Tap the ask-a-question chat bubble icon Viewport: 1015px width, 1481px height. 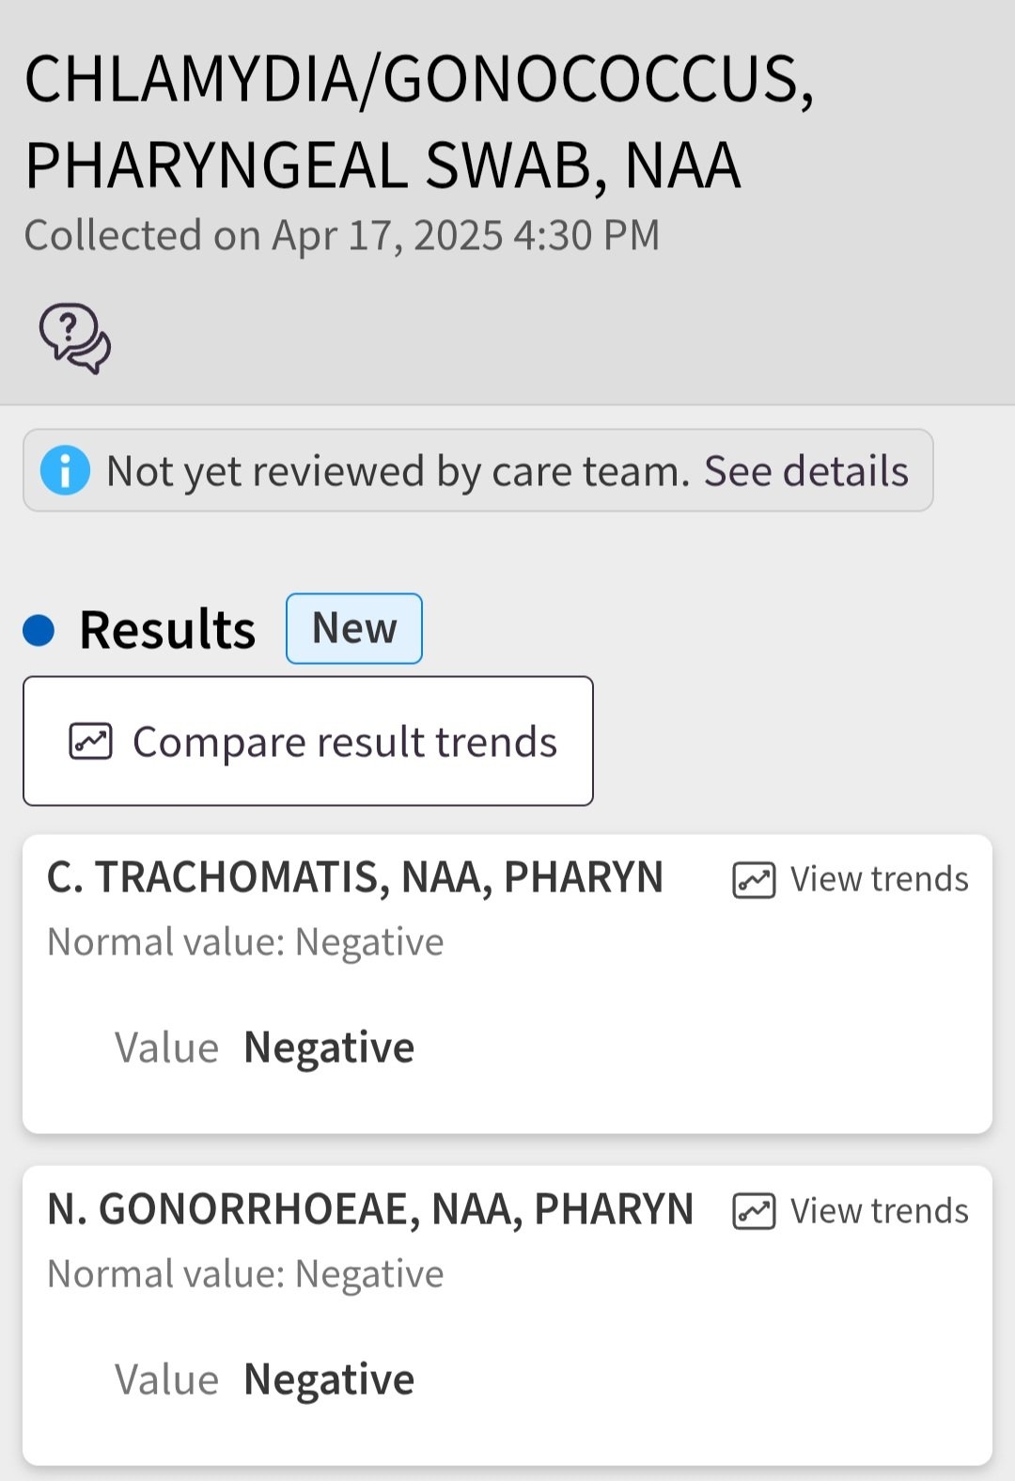coord(74,338)
